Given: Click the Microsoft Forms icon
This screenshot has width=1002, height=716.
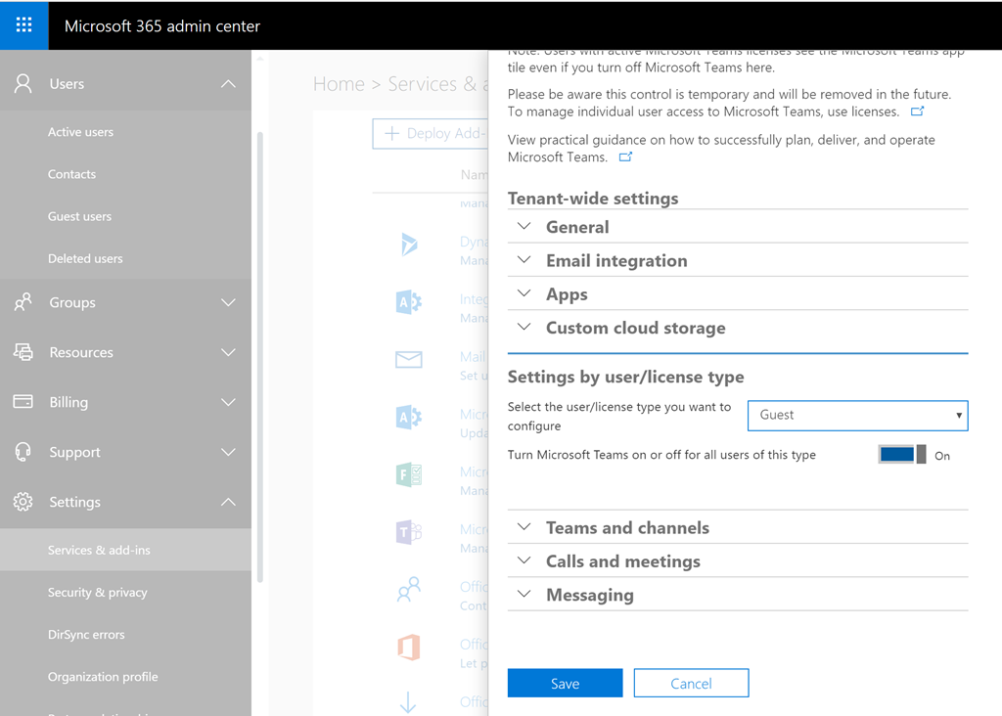Looking at the screenshot, I should [409, 475].
